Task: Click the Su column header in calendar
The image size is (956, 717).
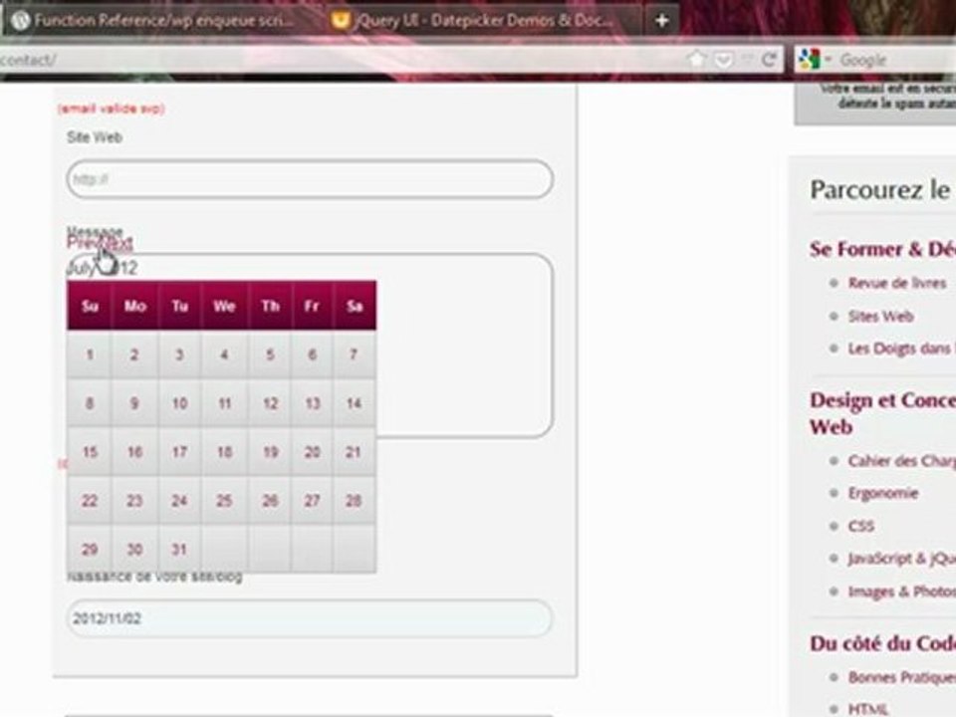Action: (90, 306)
